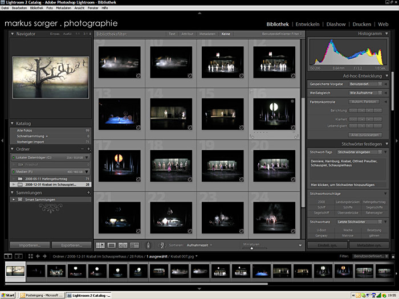Select folder 2008-05-11 Hafengeburtstag
399x299 pixels.
(x=50, y=179)
